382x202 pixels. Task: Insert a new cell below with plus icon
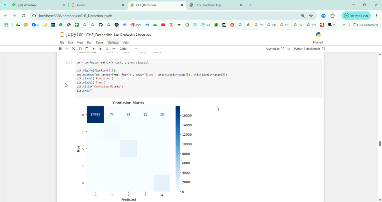pyautogui.click(x=67, y=49)
